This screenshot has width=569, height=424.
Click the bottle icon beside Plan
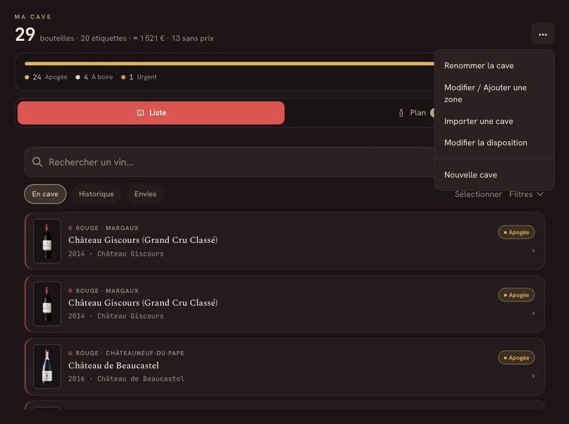coord(401,113)
